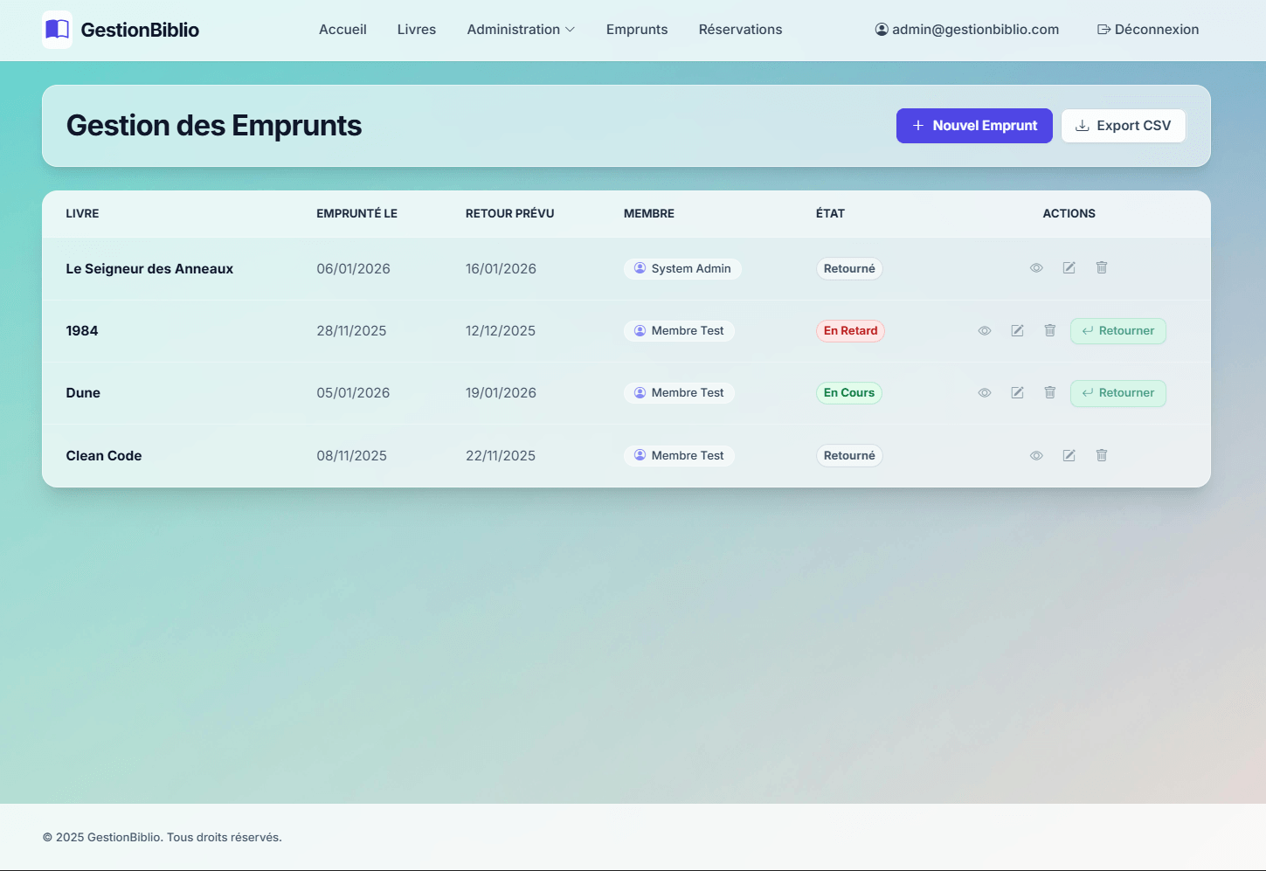Delete the 1984 loan entry
This screenshot has height=871, width=1266.
point(1050,331)
